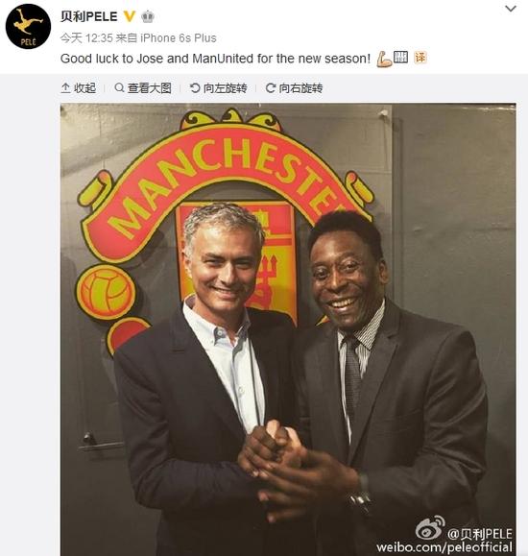This screenshot has width=528, height=556.
Task: Click the 贝利PELE username link
Action: tap(88, 16)
